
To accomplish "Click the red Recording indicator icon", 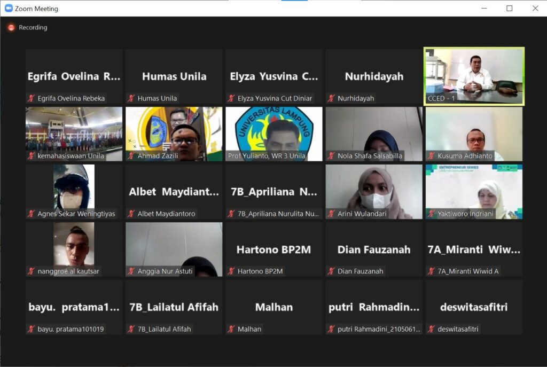I will (x=11, y=28).
